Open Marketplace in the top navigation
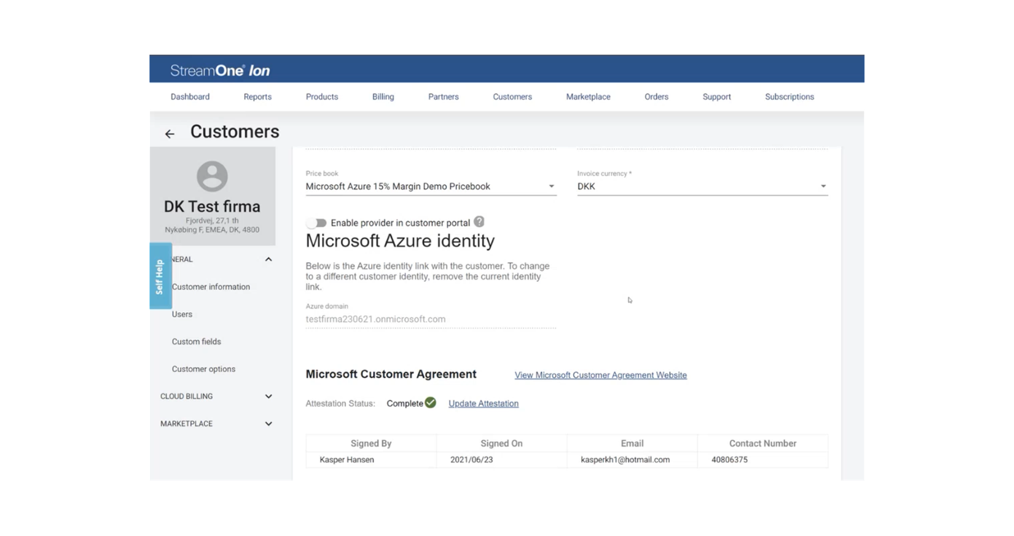This screenshot has width=1014, height=536. [588, 96]
